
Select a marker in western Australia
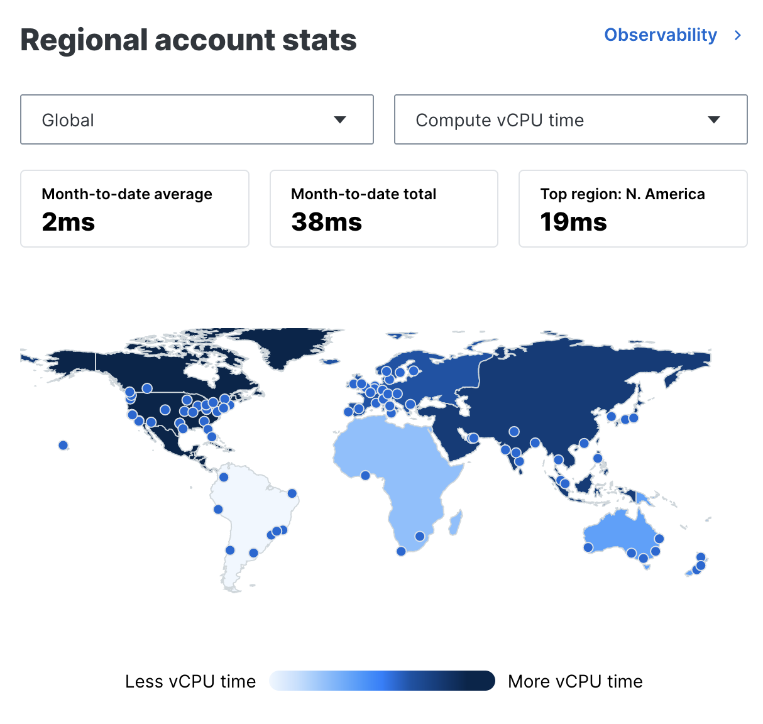(x=588, y=547)
